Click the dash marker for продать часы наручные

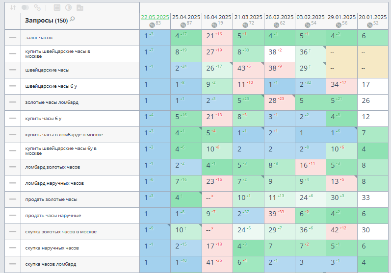(13, 216)
